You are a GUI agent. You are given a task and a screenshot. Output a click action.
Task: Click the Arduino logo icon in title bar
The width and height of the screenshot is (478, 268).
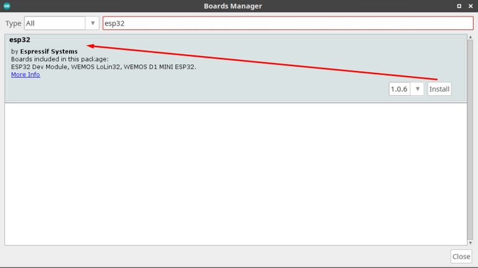[x=7, y=6]
